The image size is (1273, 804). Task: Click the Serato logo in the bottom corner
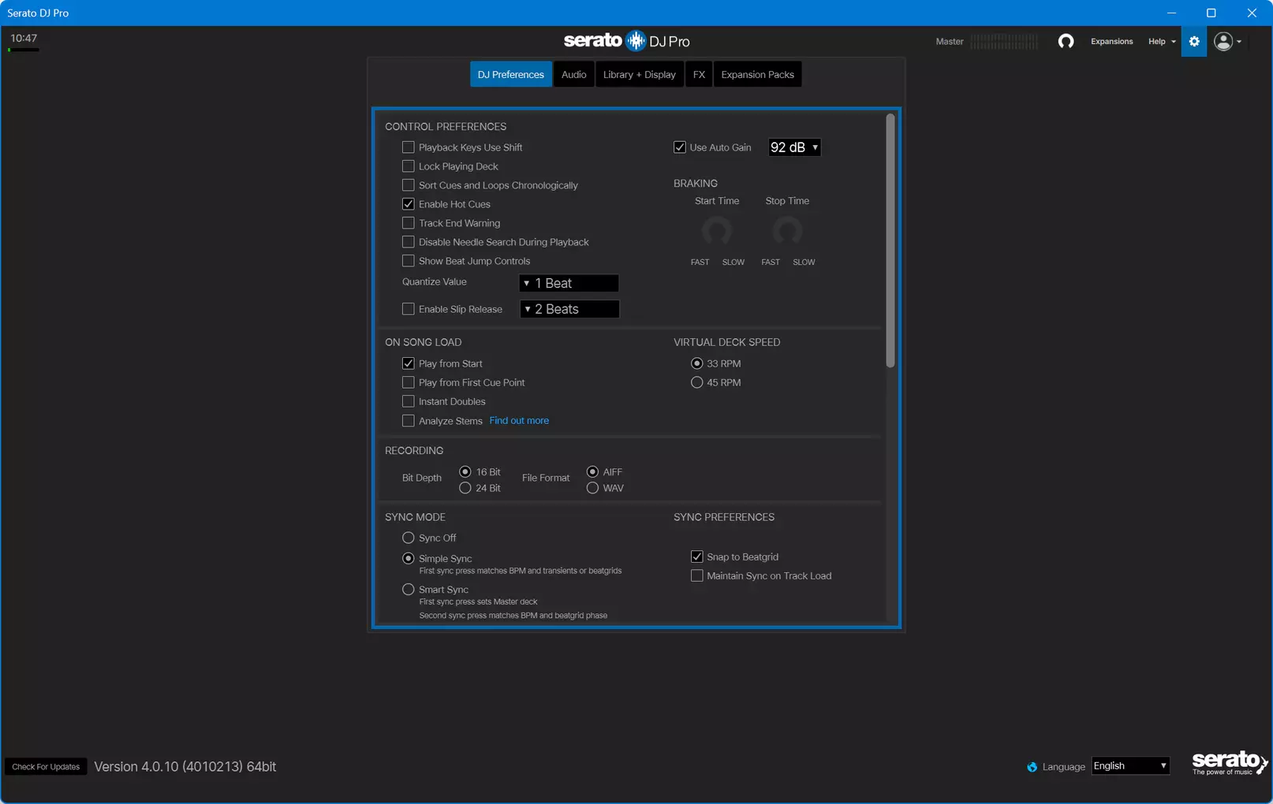tap(1230, 763)
